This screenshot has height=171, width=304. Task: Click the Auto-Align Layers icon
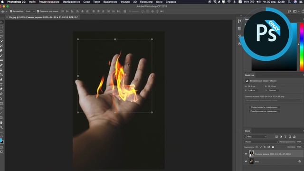(x=124, y=11)
